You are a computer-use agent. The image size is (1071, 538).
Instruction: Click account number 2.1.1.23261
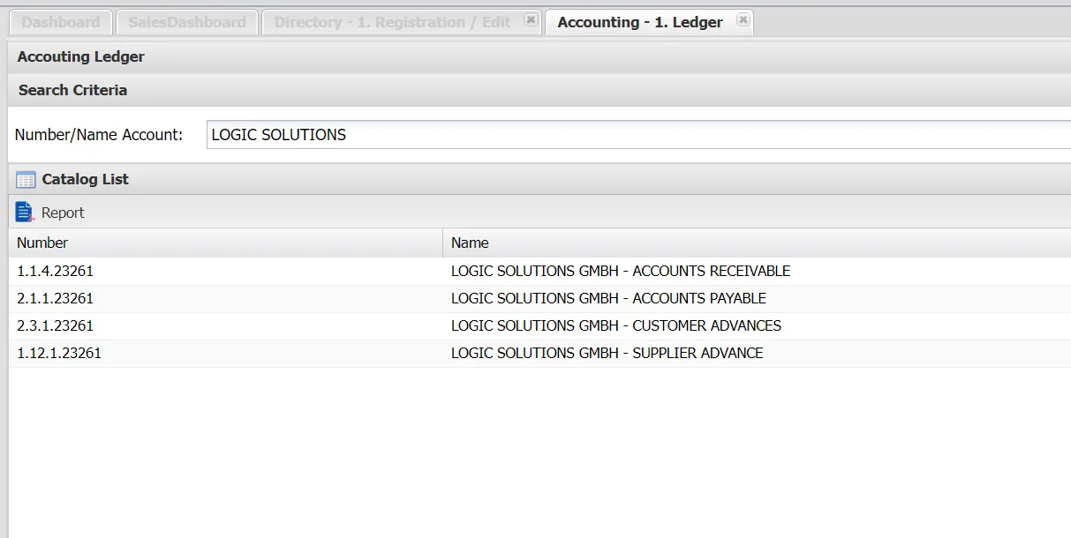pyautogui.click(x=55, y=298)
